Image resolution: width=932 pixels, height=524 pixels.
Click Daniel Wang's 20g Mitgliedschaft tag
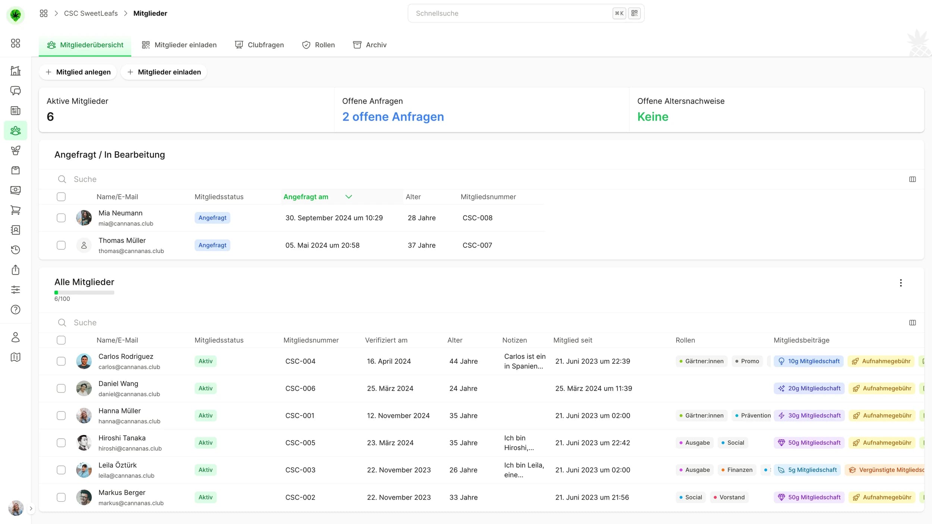(x=809, y=388)
